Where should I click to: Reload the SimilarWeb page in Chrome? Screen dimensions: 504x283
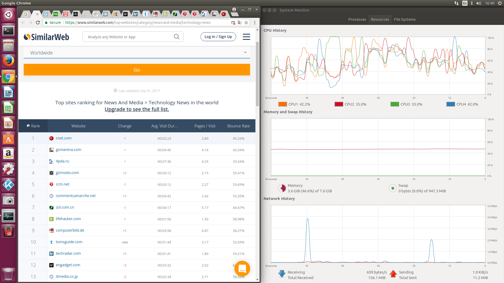point(38,23)
